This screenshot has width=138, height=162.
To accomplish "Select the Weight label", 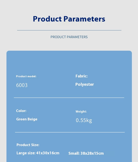I will [x=81, y=111].
